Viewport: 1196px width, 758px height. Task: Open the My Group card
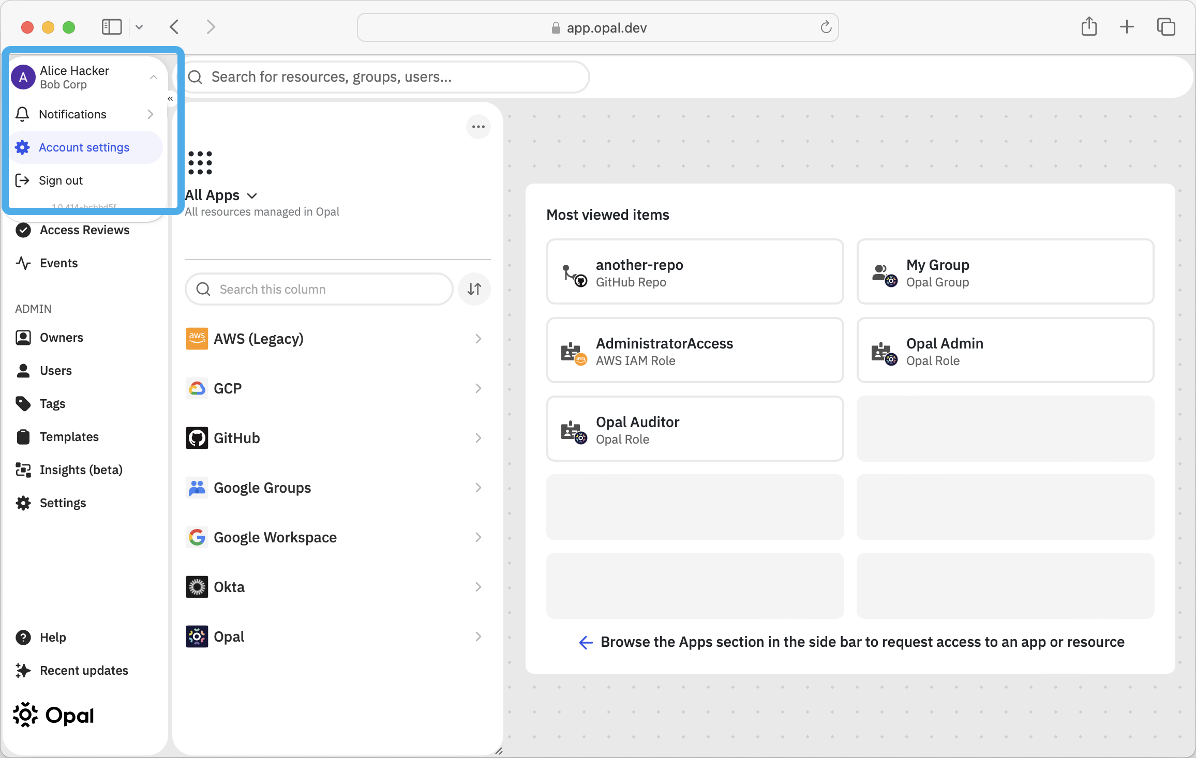pyautogui.click(x=1005, y=272)
